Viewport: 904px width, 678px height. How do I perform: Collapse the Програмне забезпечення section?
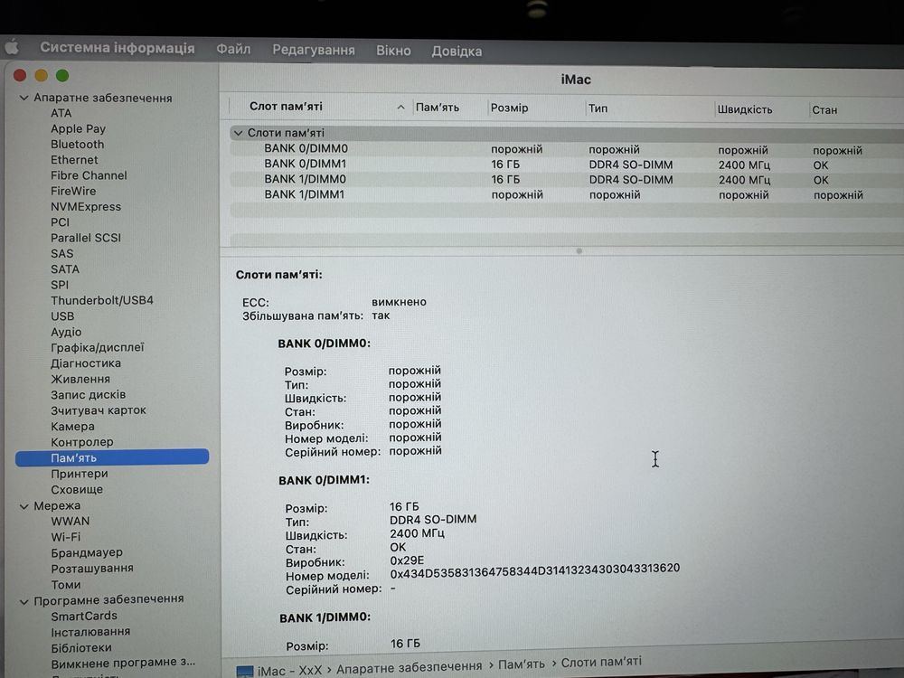coord(24,601)
